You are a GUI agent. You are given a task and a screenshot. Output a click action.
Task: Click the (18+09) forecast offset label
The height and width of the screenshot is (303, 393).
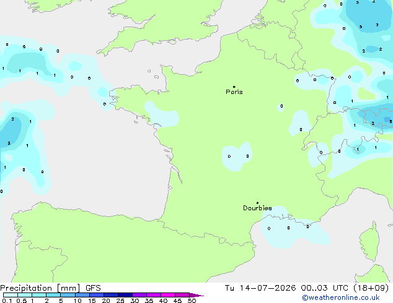click(x=371, y=288)
